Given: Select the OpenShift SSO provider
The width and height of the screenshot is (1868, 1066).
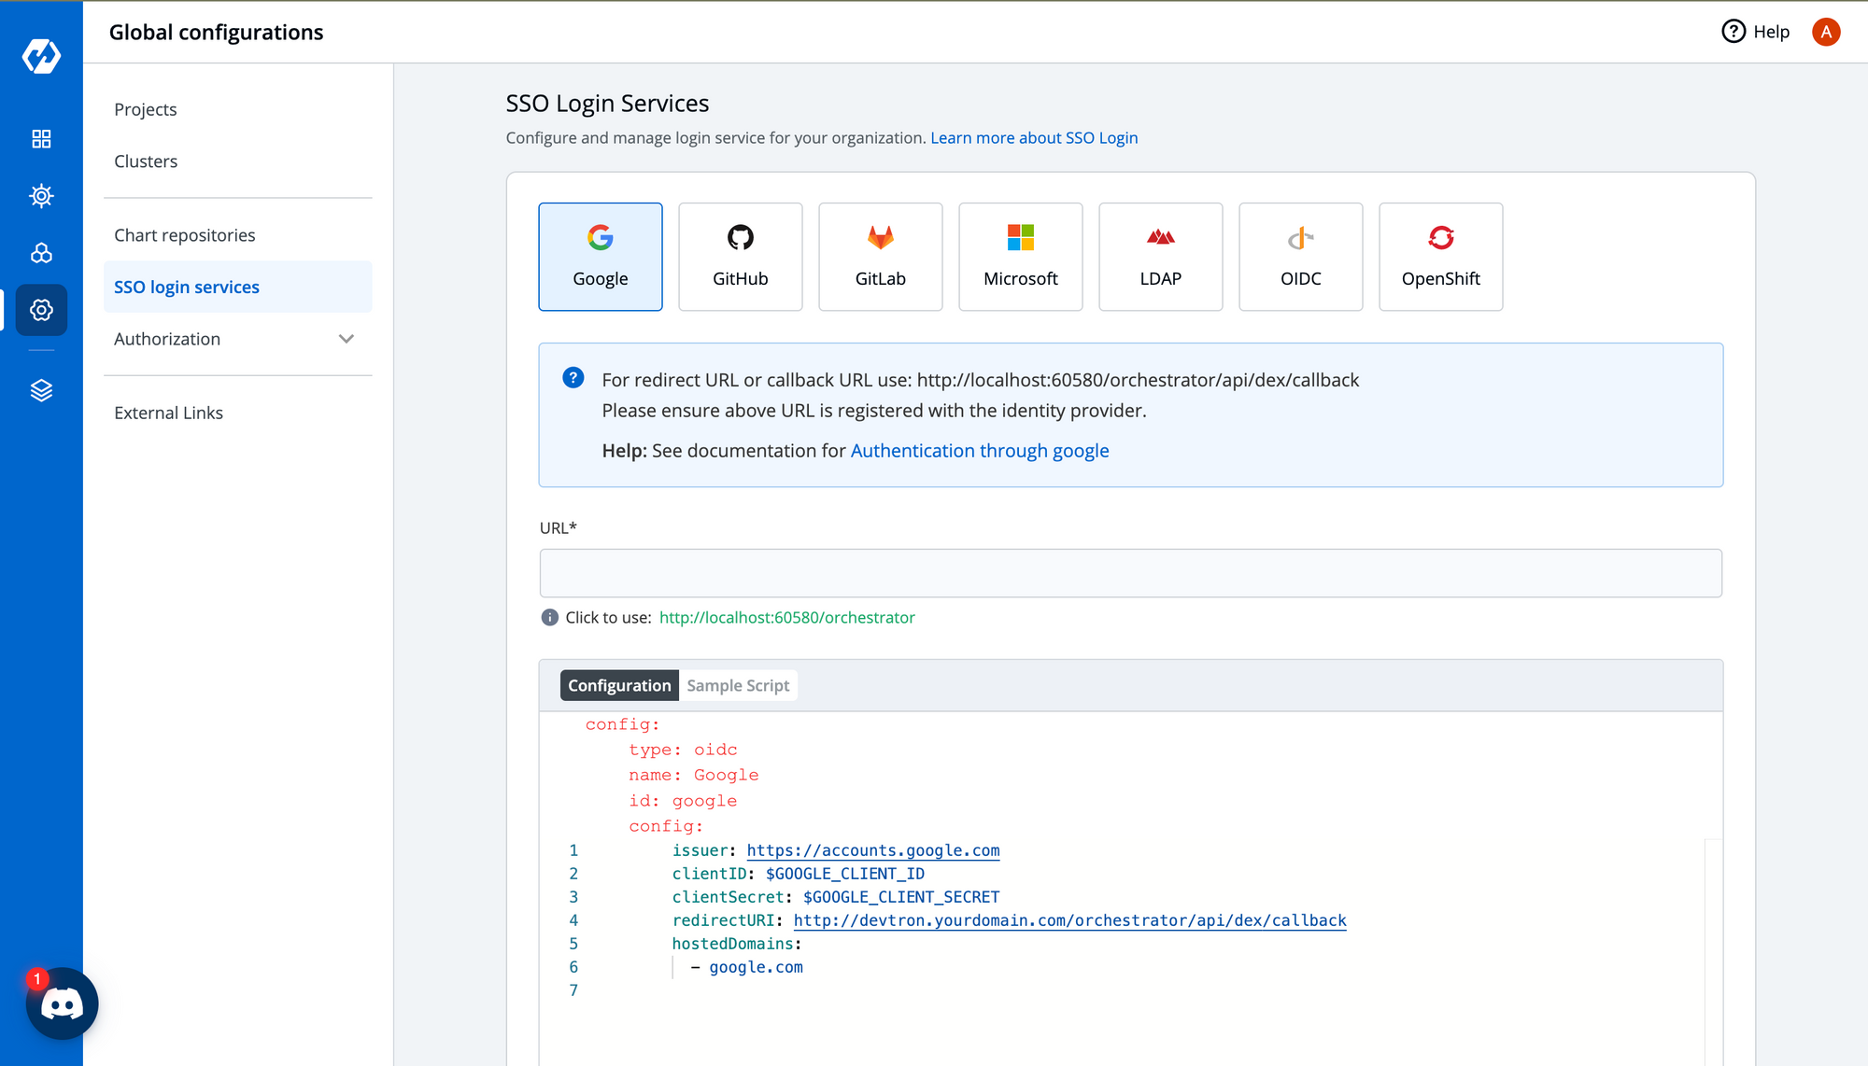Looking at the screenshot, I should pos(1441,257).
